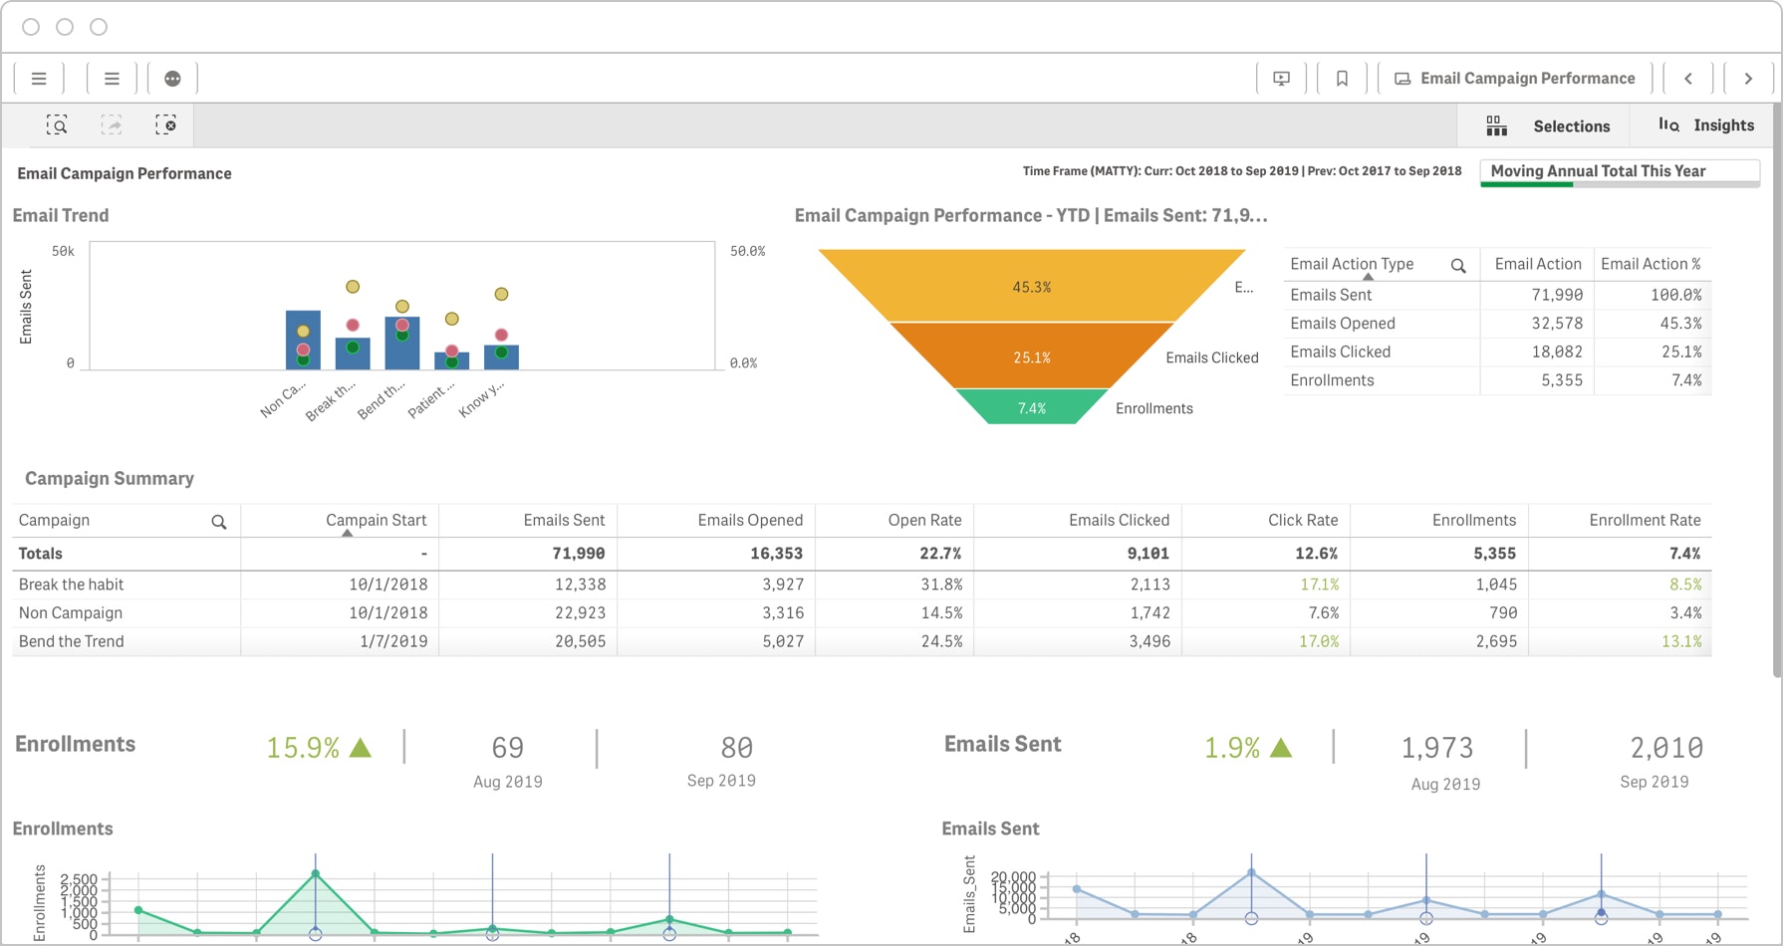The height and width of the screenshot is (946, 1783).
Task: Go to next sheet arrow
Action: pyautogui.click(x=1748, y=79)
